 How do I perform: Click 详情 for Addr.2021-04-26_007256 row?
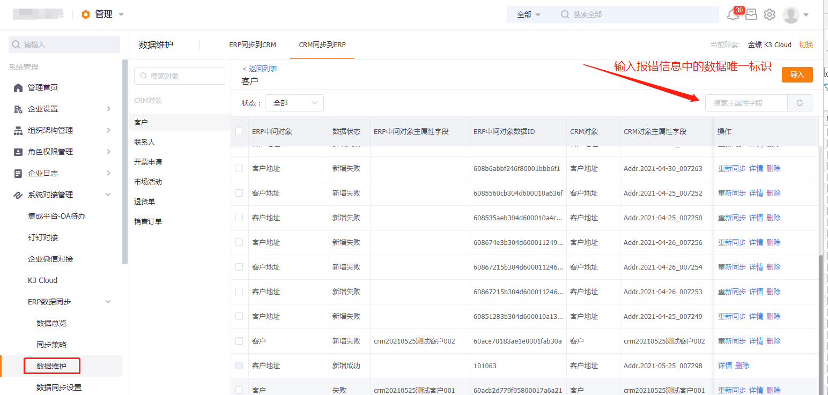(756, 242)
